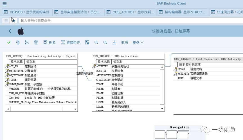The image size is (243, 140).
Task: Click the left scroll arrow of CUS_ACTOBJ
Action: [8, 109]
